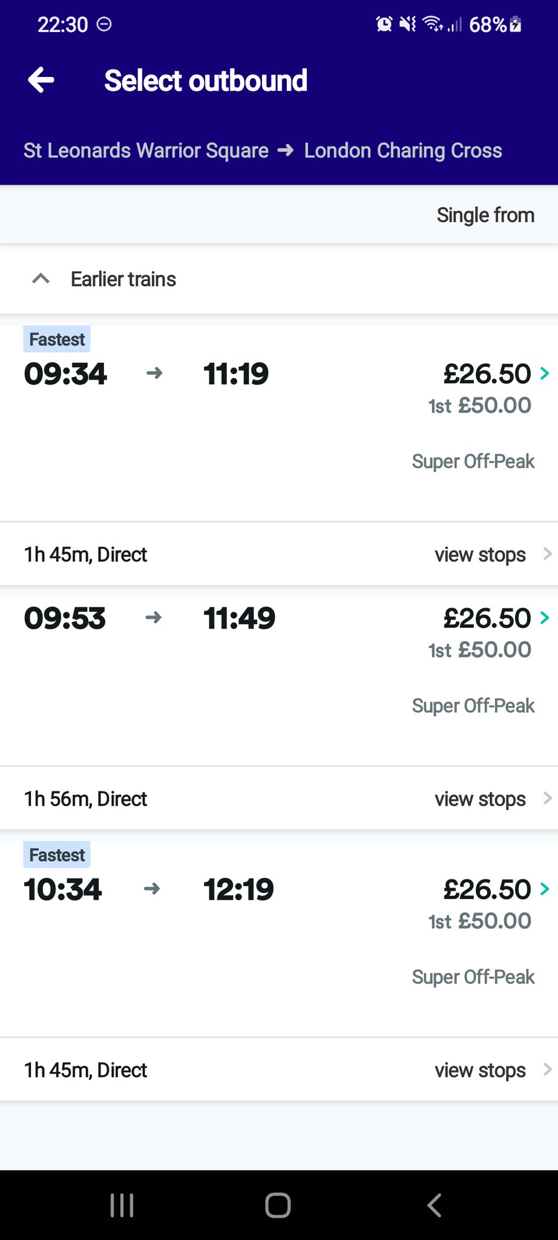This screenshot has height=1240, width=558.
Task: Tap green chevron beside 09:34 fare
Action: [x=545, y=374]
